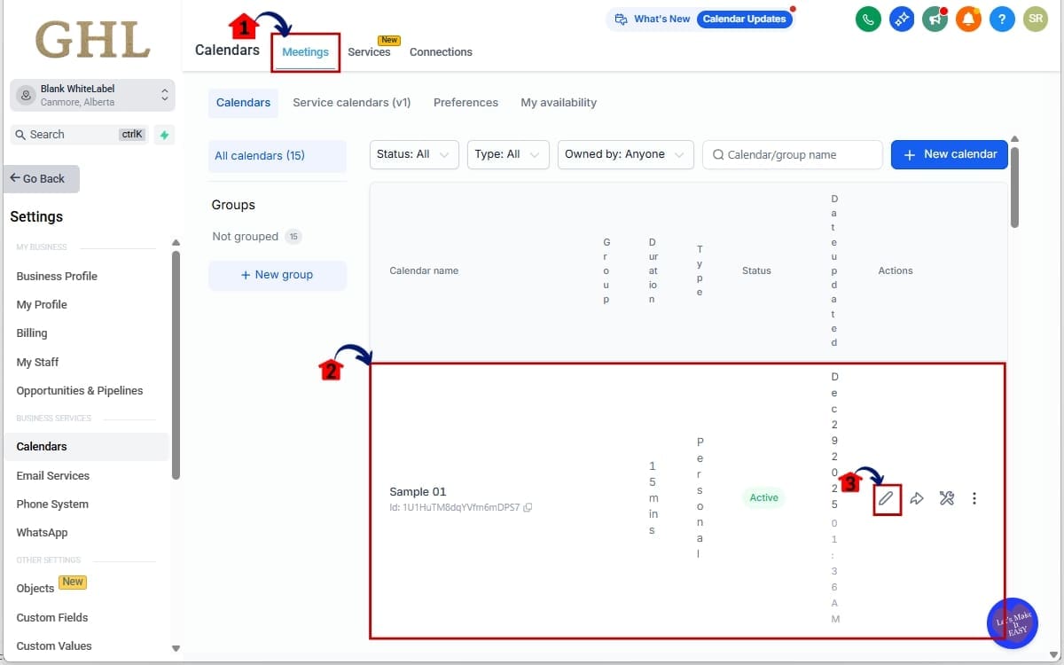Screen dimensions: 1064x665
Task: Copy the Sample 01 calendar ID icon
Action: pos(528,507)
